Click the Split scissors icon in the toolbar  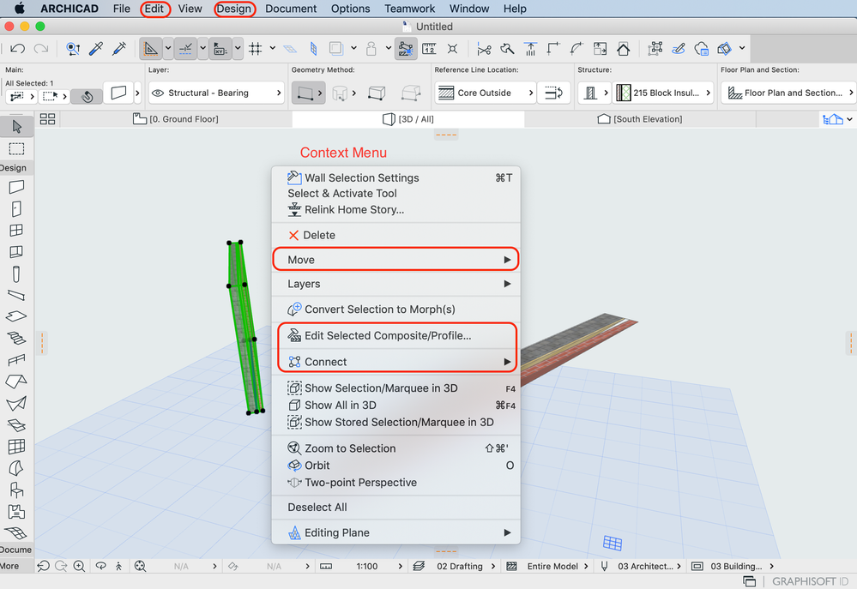coord(484,49)
